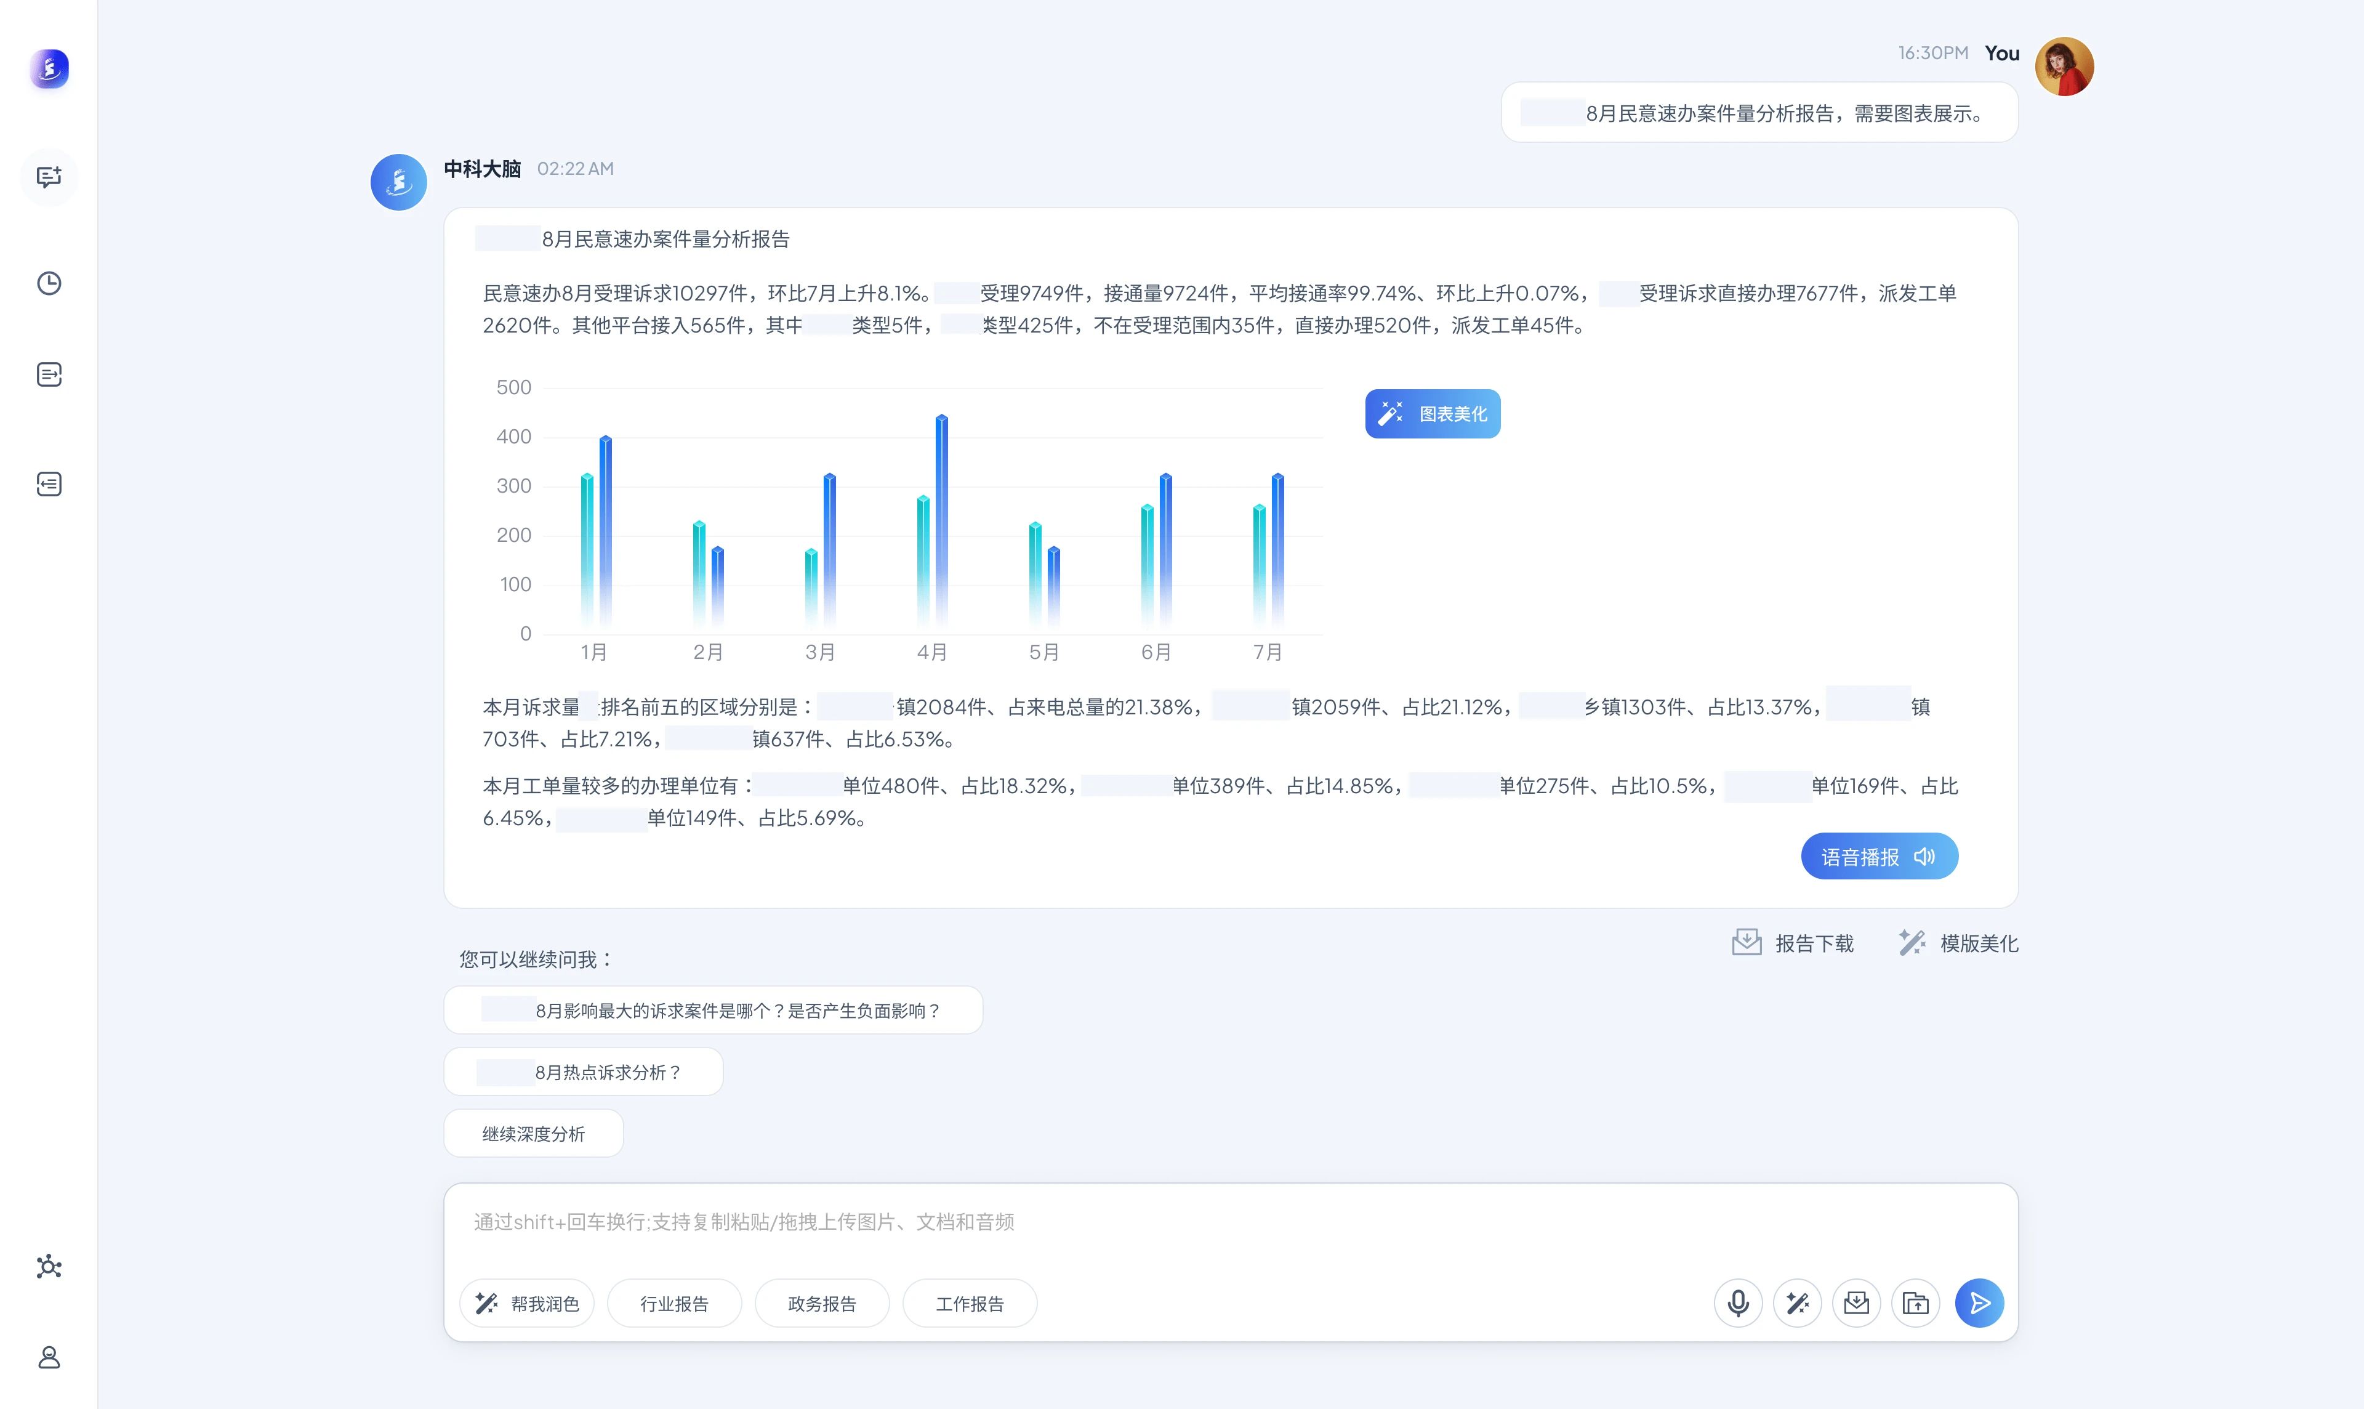Select the 工作报告 option
2364x1409 pixels.
(x=969, y=1304)
